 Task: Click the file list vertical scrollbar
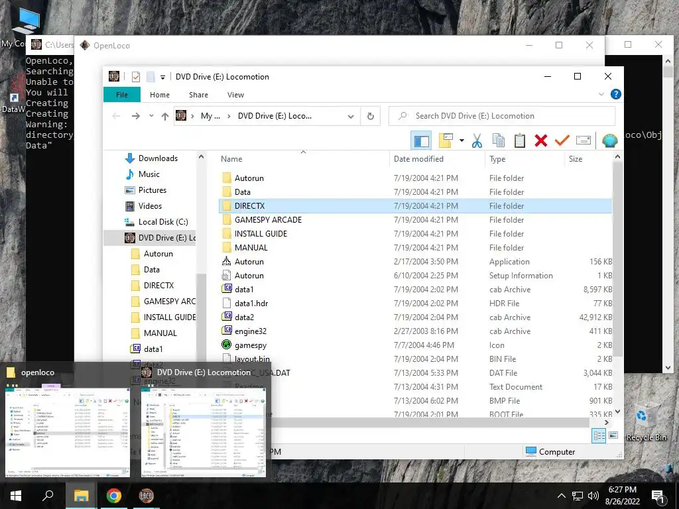[x=617, y=260]
